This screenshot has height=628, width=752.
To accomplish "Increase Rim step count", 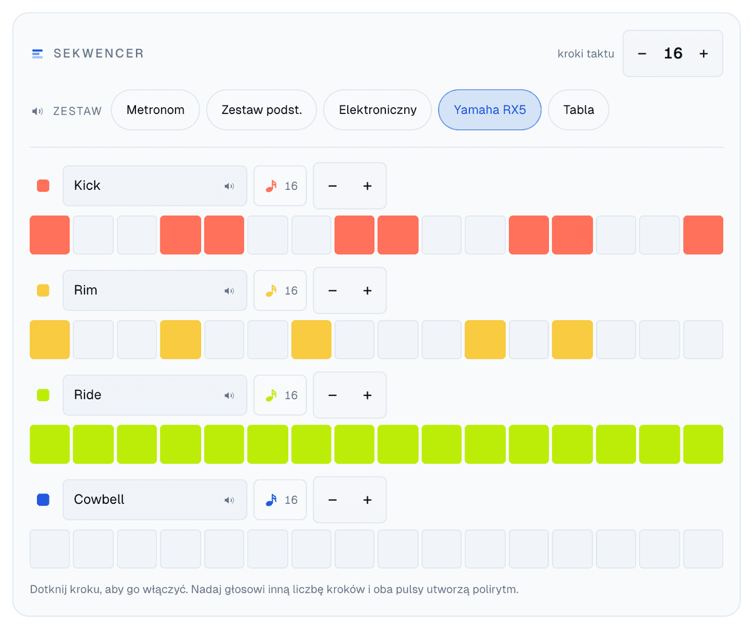I will (x=368, y=291).
